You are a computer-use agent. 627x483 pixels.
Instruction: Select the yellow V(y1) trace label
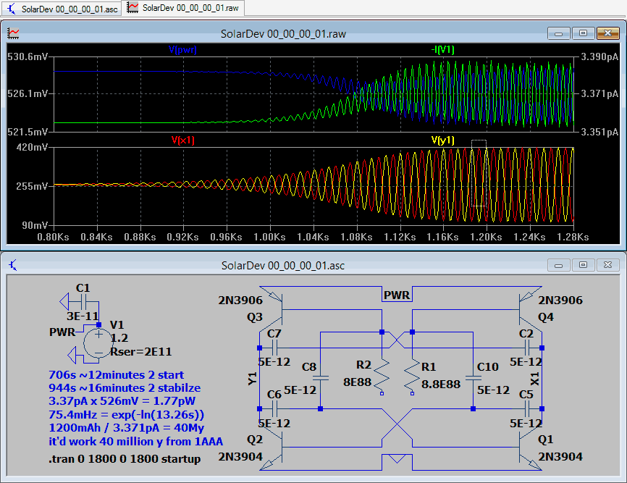click(443, 140)
